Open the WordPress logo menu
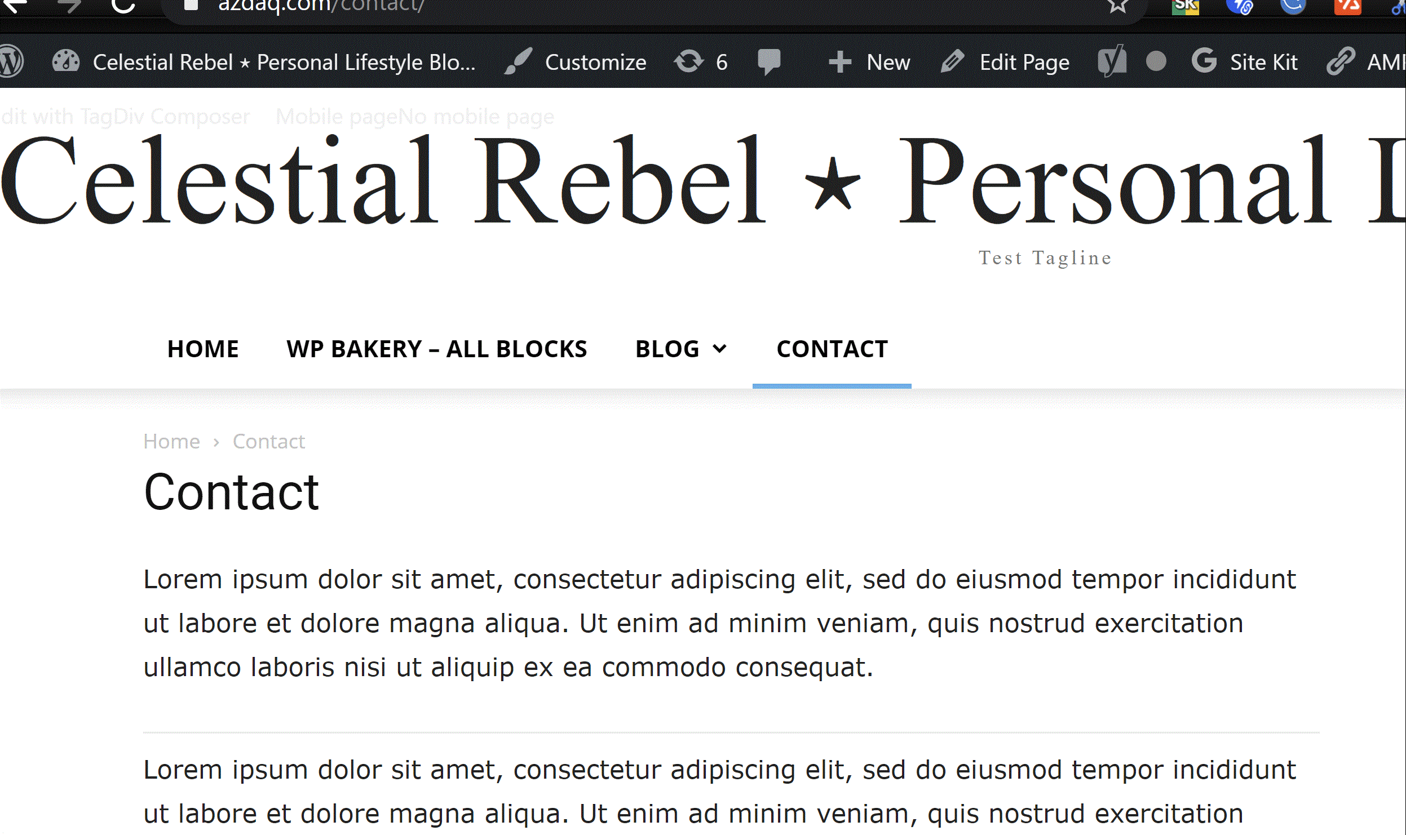This screenshot has width=1406, height=835. click(11, 61)
